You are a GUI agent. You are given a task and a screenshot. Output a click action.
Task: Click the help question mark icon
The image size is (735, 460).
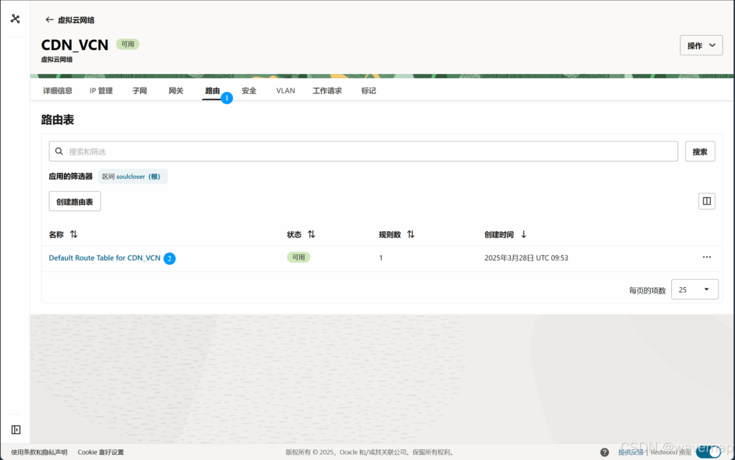(604, 452)
